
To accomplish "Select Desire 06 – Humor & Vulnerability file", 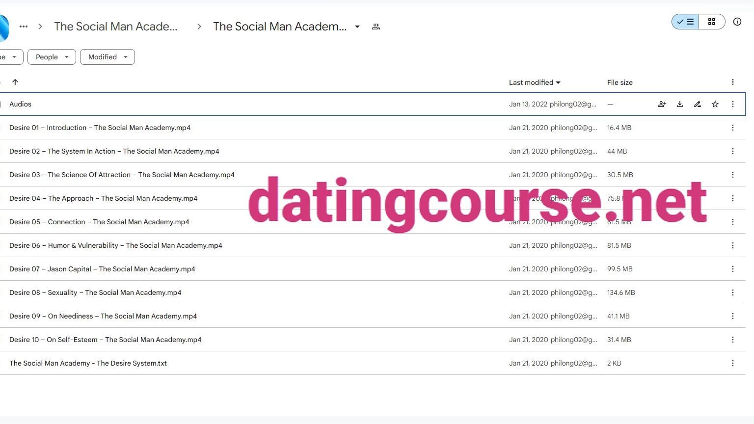I will coord(373,245).
